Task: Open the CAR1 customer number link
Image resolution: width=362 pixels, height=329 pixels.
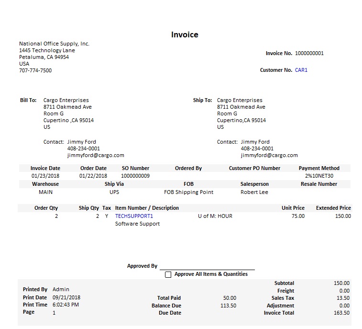Action: click(x=301, y=70)
